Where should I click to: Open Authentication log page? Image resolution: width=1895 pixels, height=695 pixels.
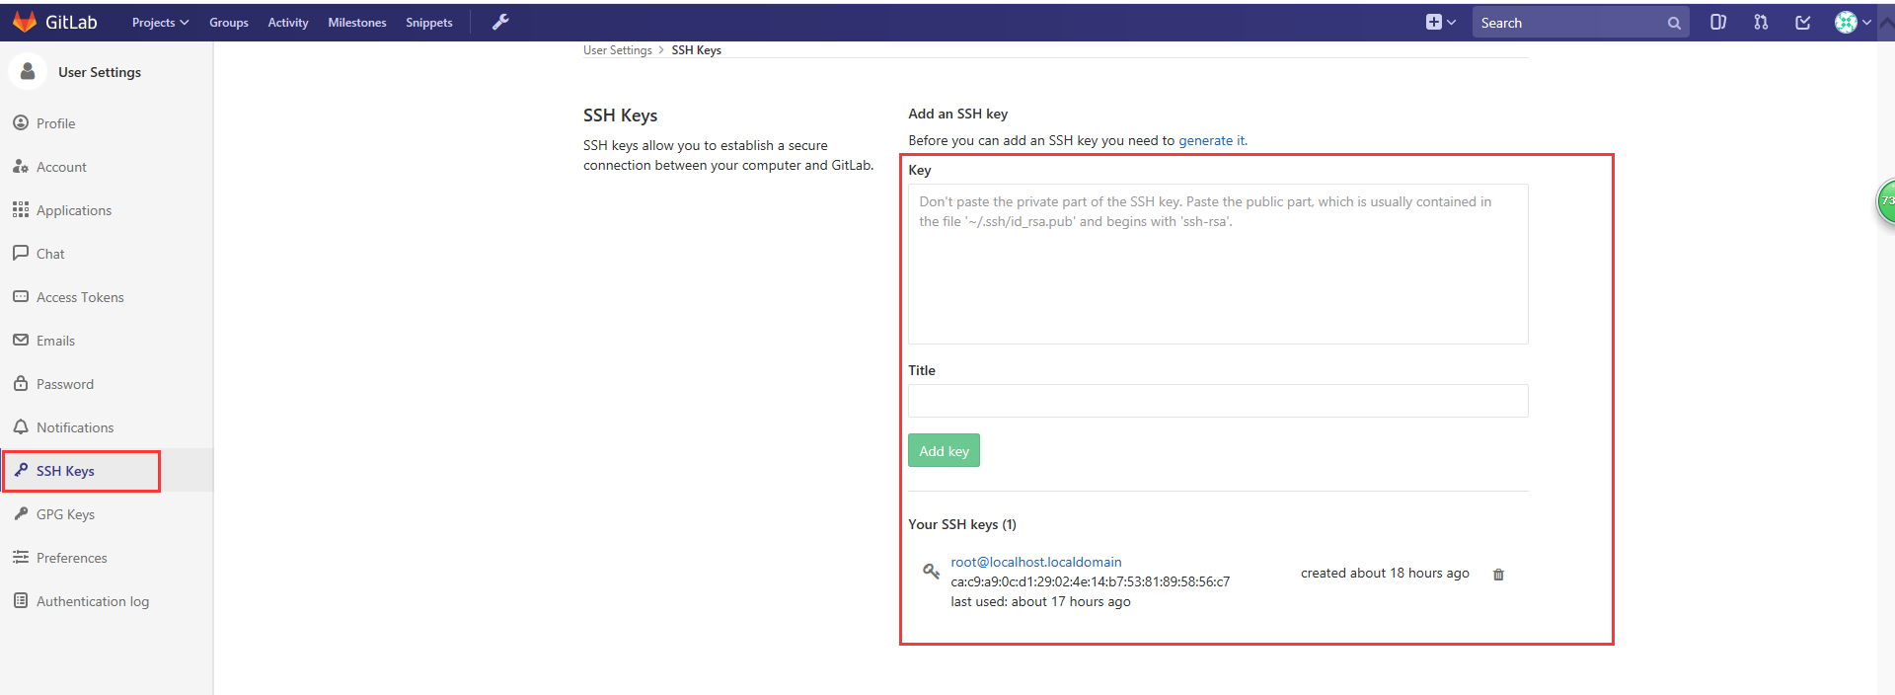click(93, 601)
